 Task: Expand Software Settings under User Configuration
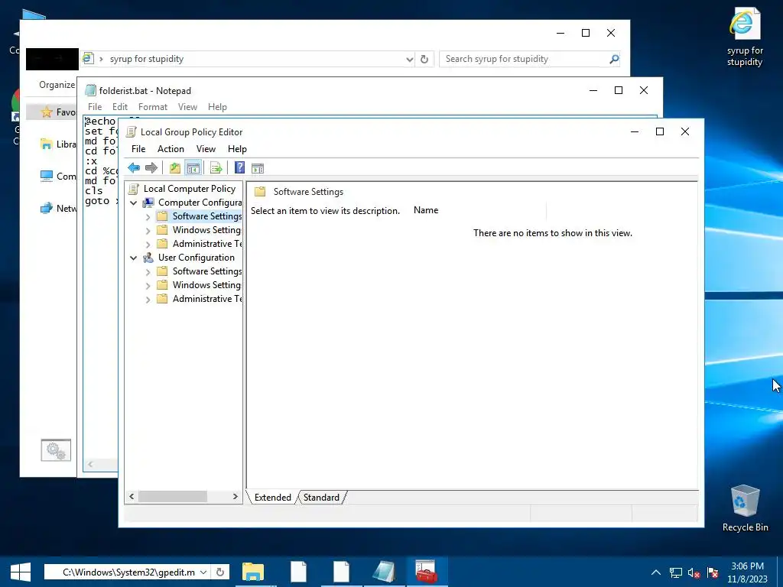148,272
